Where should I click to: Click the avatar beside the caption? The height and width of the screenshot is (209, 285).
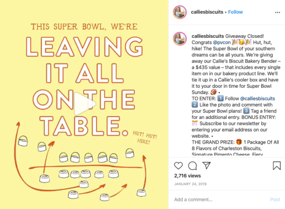[180, 38]
